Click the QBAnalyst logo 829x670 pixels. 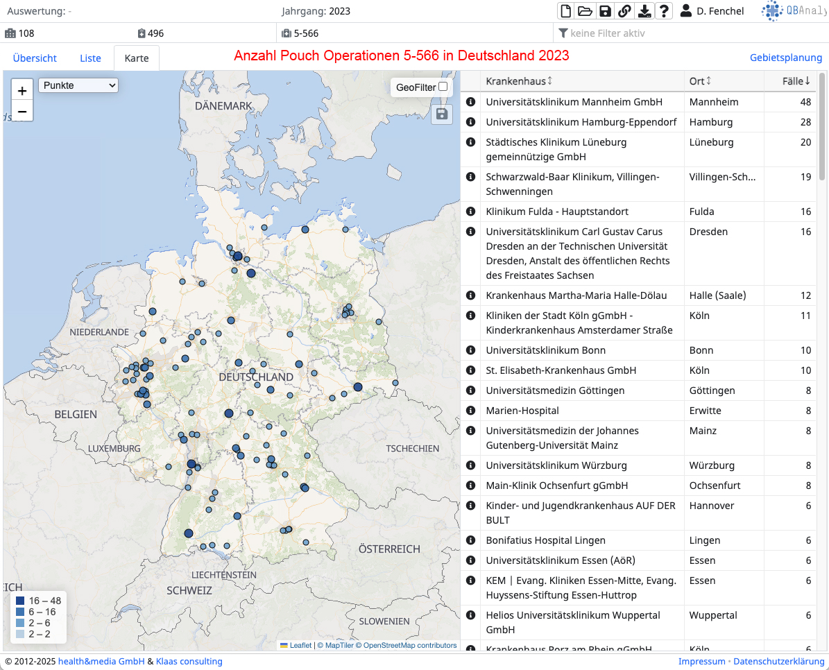794,10
